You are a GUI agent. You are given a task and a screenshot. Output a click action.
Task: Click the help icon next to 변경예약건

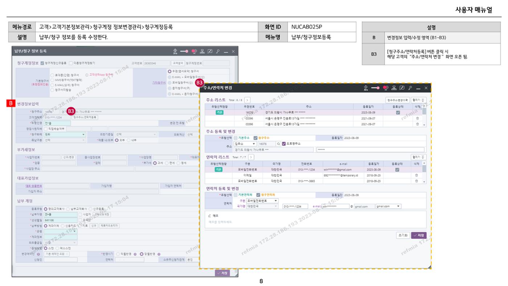click(38, 254)
